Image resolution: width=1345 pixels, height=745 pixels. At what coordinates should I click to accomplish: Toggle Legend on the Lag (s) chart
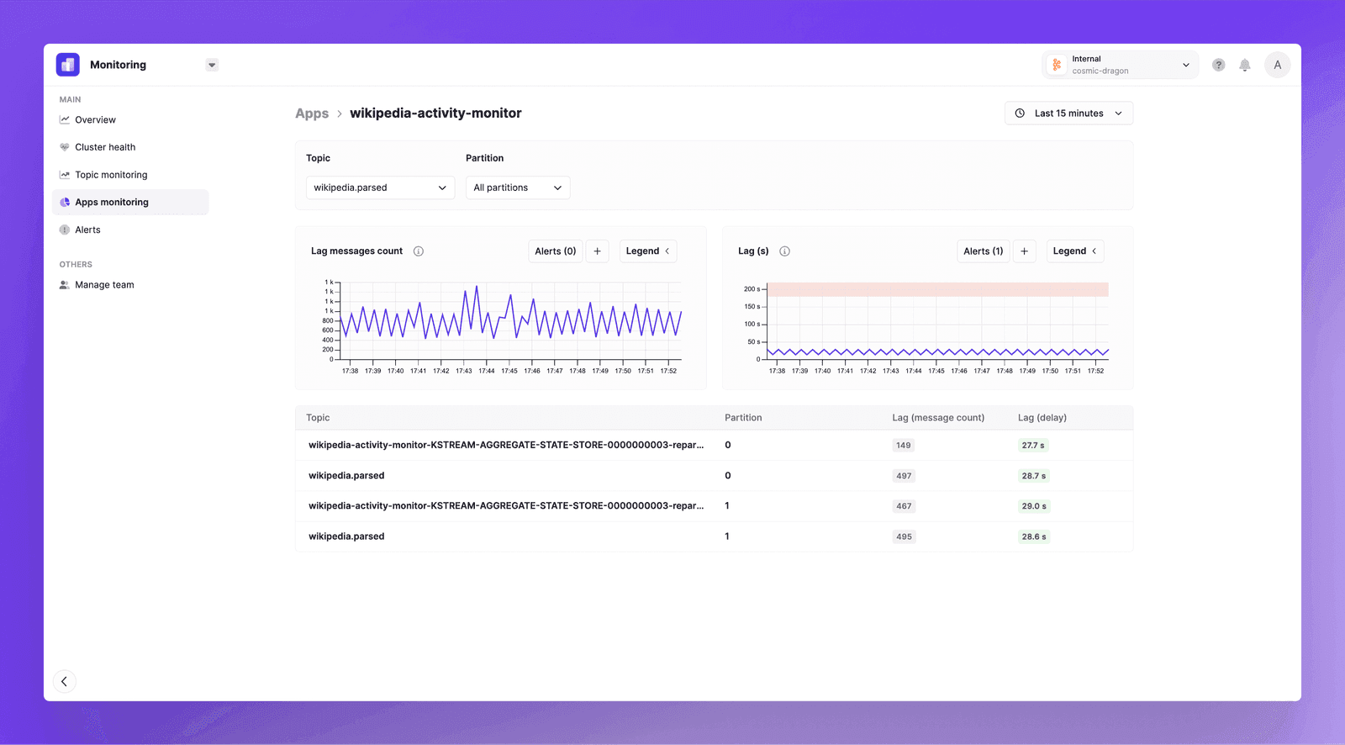point(1074,251)
